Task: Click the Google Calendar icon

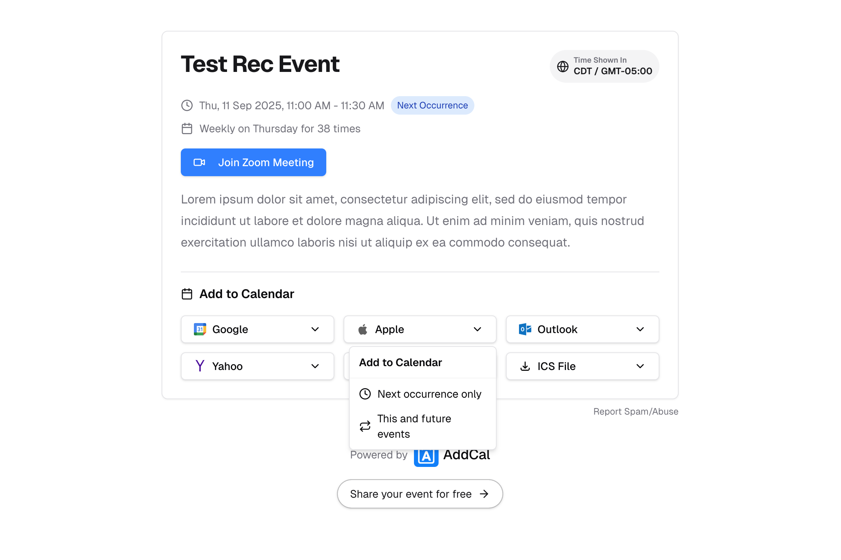Action: click(x=199, y=329)
